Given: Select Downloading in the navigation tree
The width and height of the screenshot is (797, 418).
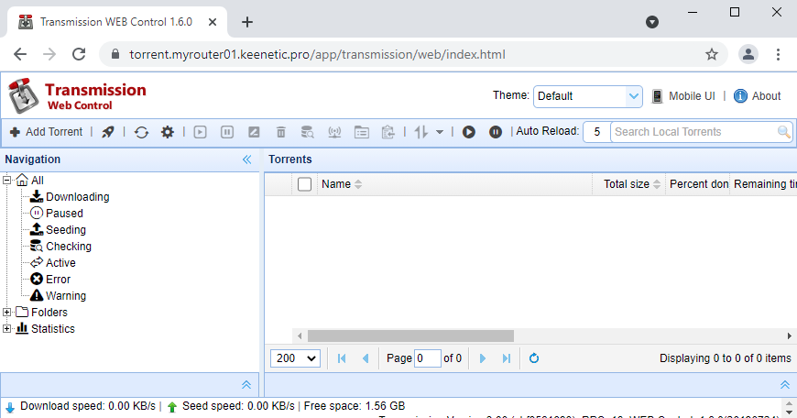Looking at the screenshot, I should (77, 197).
